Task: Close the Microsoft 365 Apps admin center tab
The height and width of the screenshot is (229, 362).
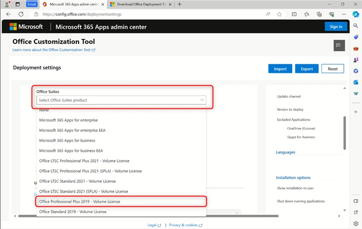Action: (103, 5)
